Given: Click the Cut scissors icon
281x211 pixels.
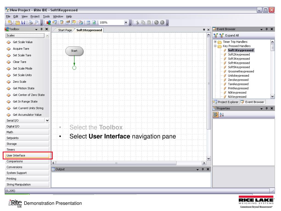Looking at the screenshot, I should 138,23.
